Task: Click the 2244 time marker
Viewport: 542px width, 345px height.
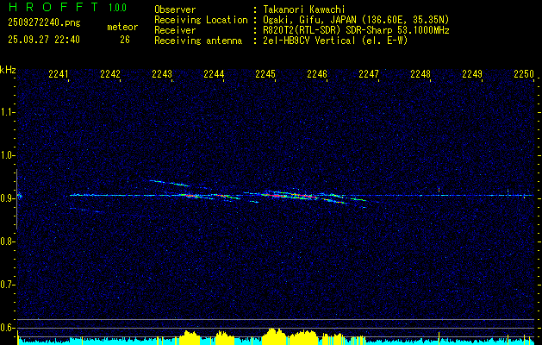Action: tap(214, 74)
